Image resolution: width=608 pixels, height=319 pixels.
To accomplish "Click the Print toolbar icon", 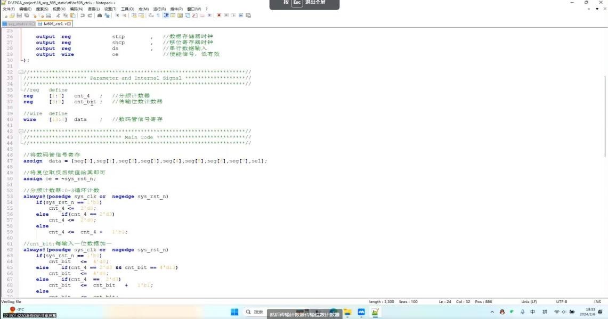I will [48, 15].
